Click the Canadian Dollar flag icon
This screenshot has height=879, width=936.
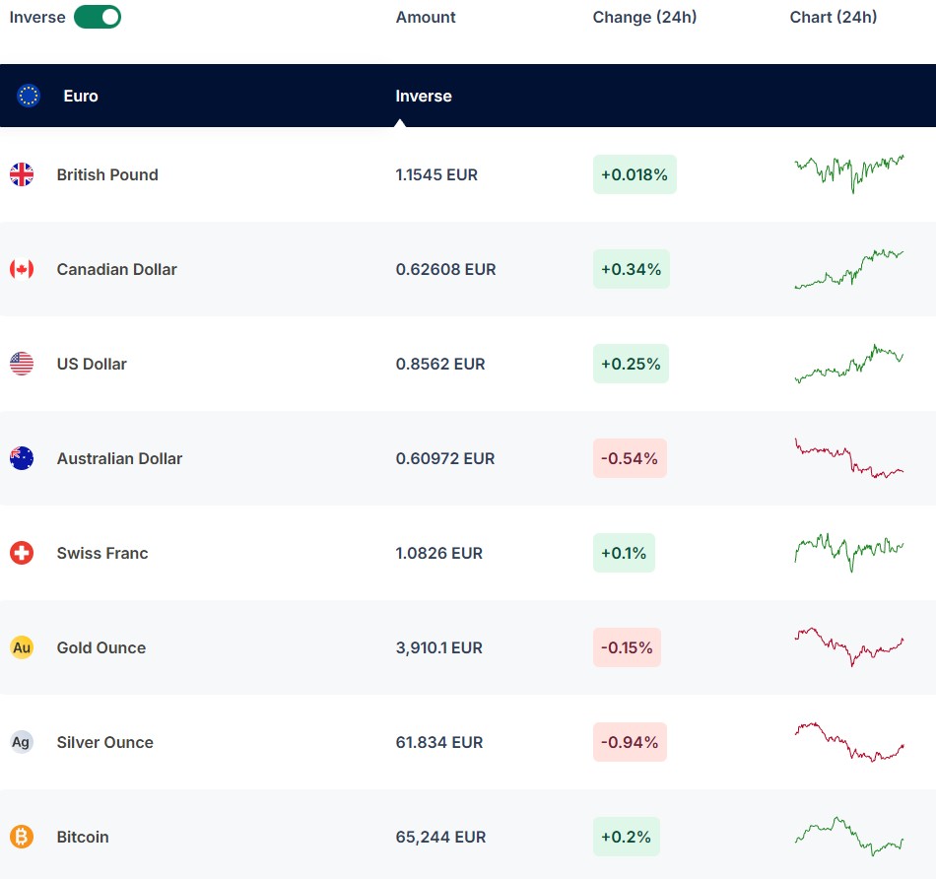point(22,269)
